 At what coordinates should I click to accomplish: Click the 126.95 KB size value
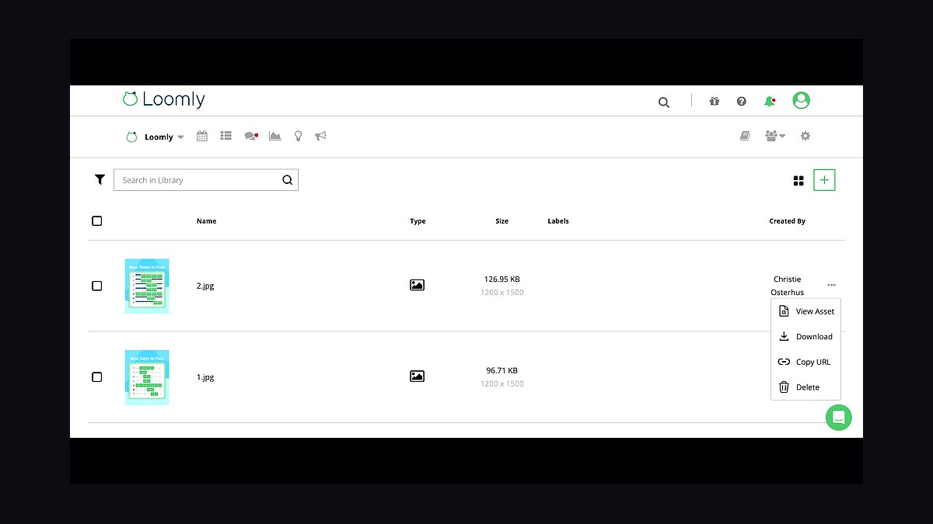click(502, 279)
